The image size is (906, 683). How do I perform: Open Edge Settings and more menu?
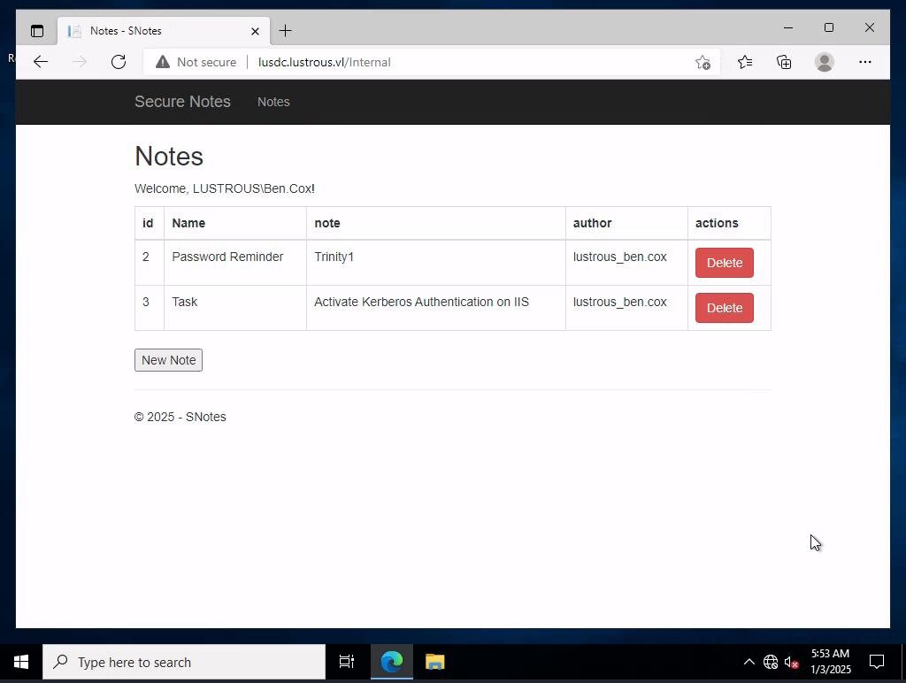pyautogui.click(x=864, y=62)
